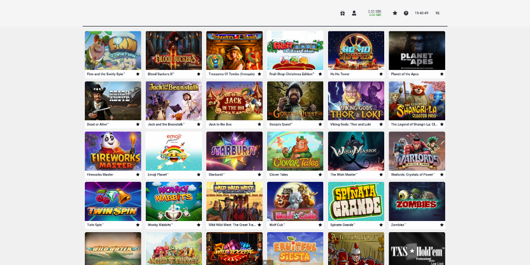Click the Emoji Planet title text

[x=158, y=175]
